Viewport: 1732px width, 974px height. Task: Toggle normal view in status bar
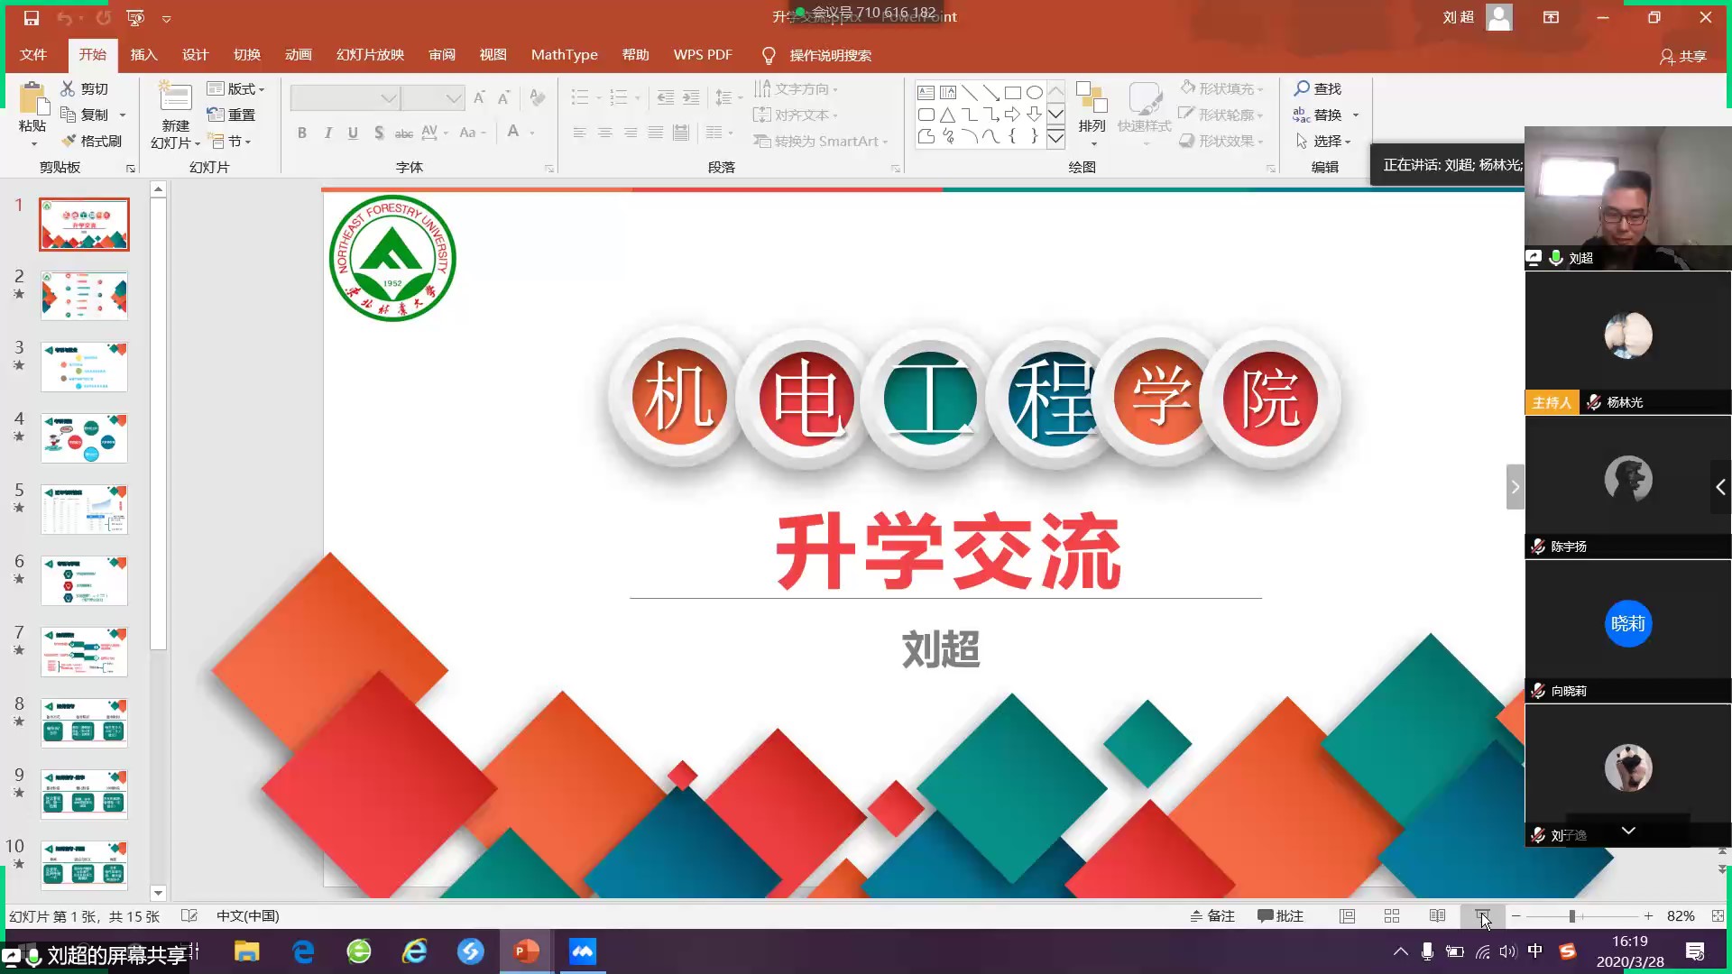pyautogui.click(x=1347, y=916)
